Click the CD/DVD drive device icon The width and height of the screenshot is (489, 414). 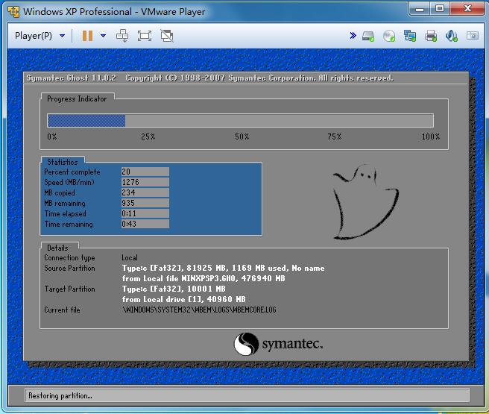tap(389, 36)
